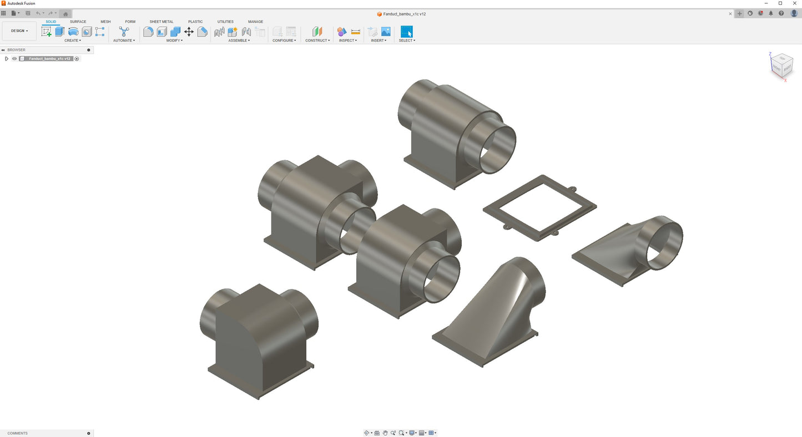Image resolution: width=802 pixels, height=437 pixels.
Task: Switch to the Sheet Metal tab
Action: click(161, 22)
